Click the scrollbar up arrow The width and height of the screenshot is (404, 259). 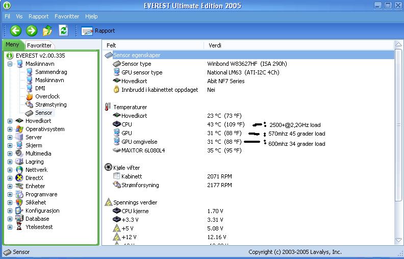[x=398, y=45]
